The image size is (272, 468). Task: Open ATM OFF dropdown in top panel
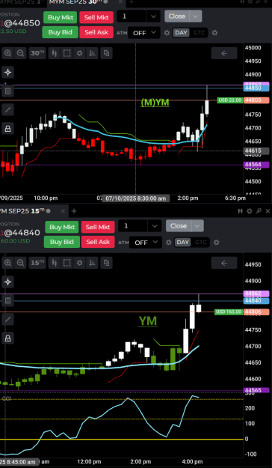[144, 33]
